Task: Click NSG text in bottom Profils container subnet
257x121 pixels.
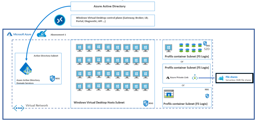Action: [207, 90]
